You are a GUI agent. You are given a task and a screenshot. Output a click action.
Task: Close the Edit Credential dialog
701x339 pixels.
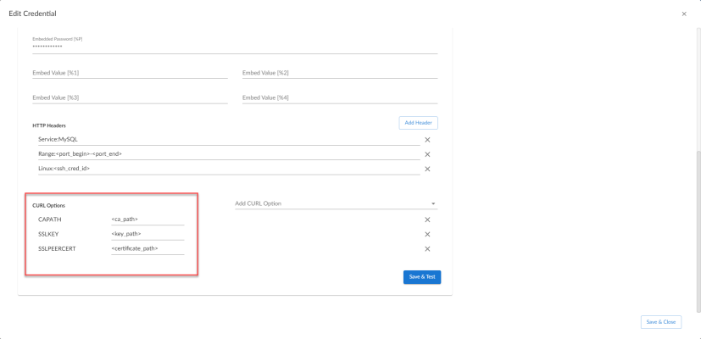(x=684, y=14)
